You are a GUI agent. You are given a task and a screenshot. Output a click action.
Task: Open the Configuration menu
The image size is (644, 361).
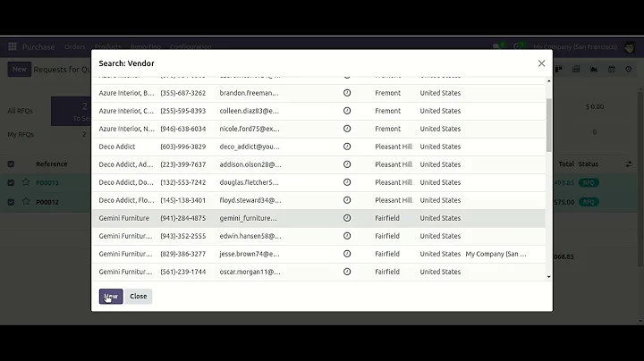click(x=191, y=46)
